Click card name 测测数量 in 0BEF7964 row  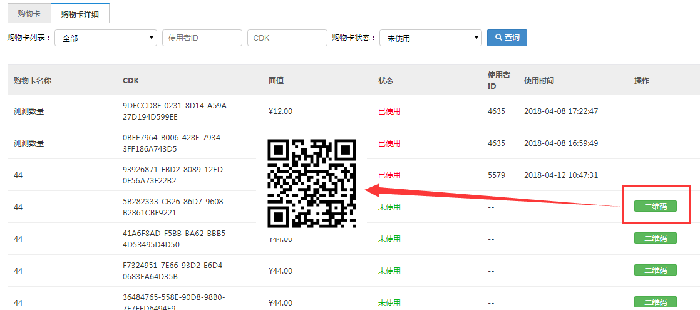(29, 143)
